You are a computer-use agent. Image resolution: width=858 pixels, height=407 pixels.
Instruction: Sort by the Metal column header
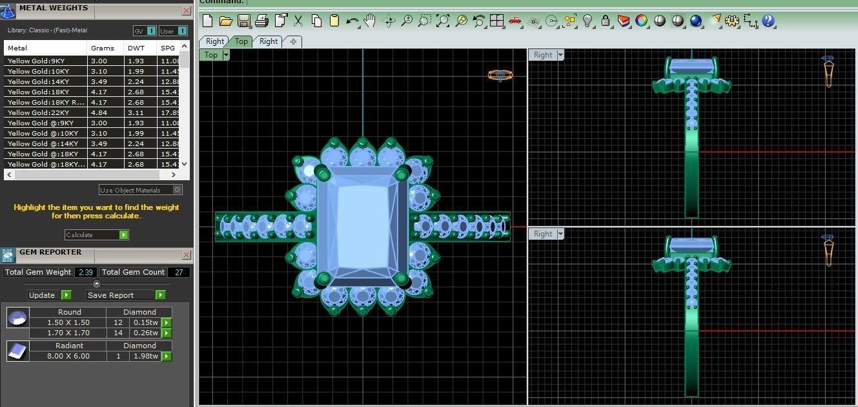pos(45,48)
